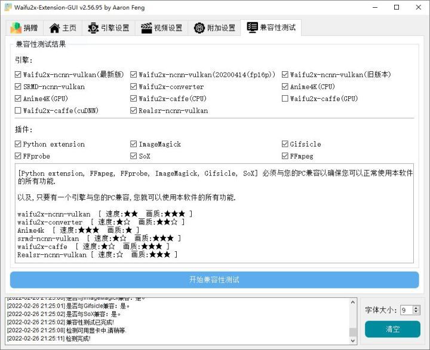Switch to the 视频设置 tab

point(161,28)
